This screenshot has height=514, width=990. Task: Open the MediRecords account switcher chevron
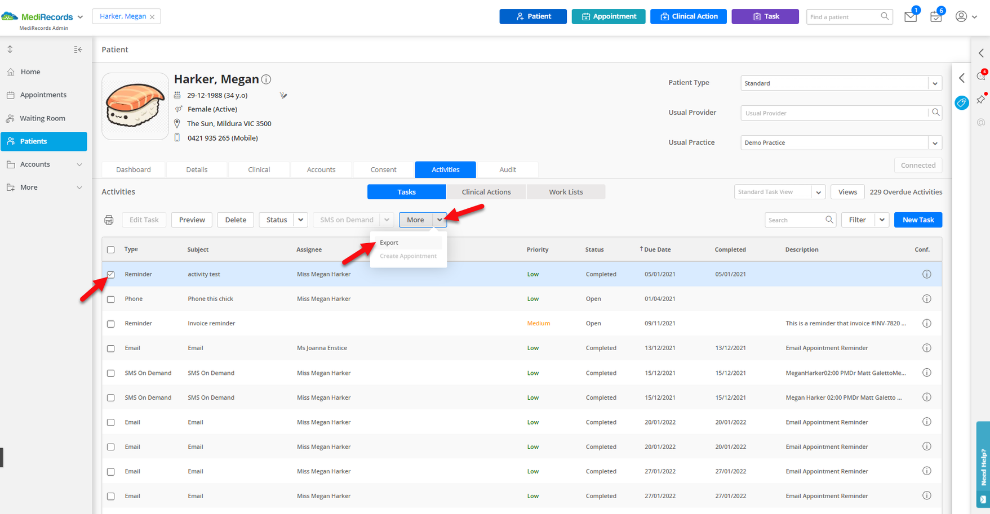[80, 17]
